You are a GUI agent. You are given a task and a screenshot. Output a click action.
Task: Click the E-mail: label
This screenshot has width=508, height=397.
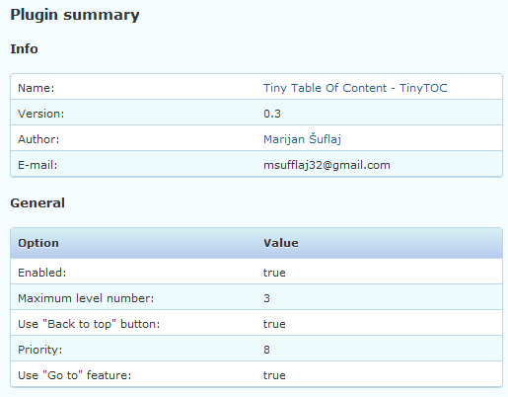pyautogui.click(x=37, y=165)
